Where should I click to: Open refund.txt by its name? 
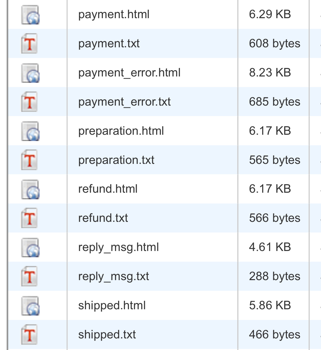click(103, 218)
